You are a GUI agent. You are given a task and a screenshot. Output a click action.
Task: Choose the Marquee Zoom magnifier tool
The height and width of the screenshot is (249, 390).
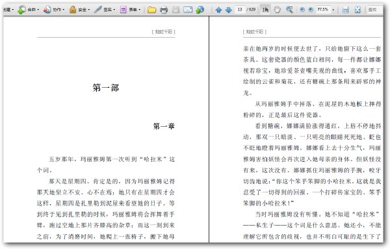click(289, 10)
